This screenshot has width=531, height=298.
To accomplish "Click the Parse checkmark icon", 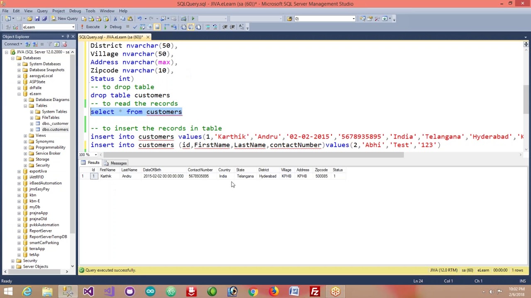I will 135,27.
